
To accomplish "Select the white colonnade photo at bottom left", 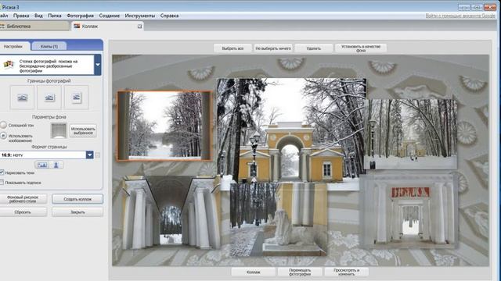I will tap(171, 213).
